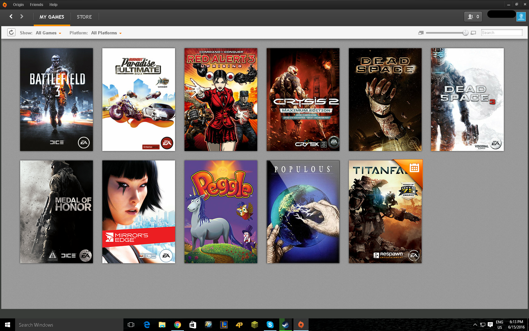Open the blue striped taskbar app
The height and width of the screenshot is (331, 529).
click(208, 325)
